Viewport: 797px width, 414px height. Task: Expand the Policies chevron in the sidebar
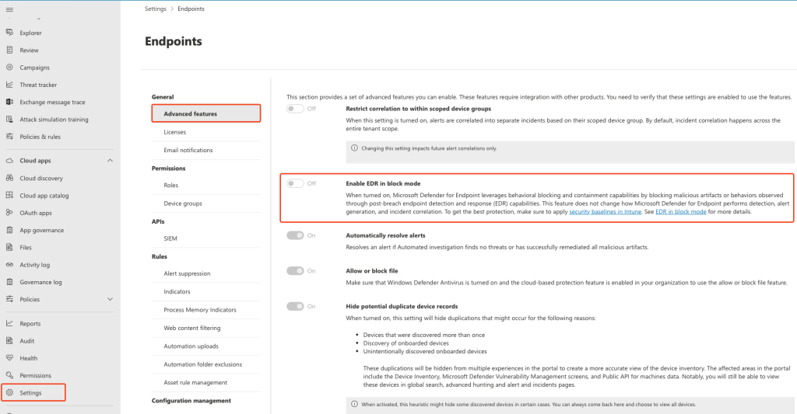coord(110,299)
